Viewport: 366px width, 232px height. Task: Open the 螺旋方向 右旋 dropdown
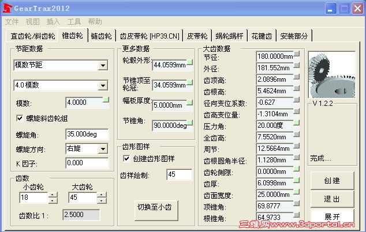(103, 149)
